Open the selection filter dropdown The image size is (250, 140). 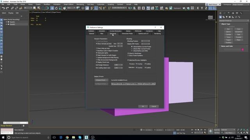pyautogui.click(x=28, y=8)
